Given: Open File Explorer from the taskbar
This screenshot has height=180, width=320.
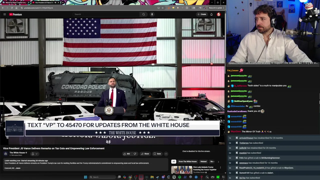Looking at the screenshot, I should (x=152, y=177).
